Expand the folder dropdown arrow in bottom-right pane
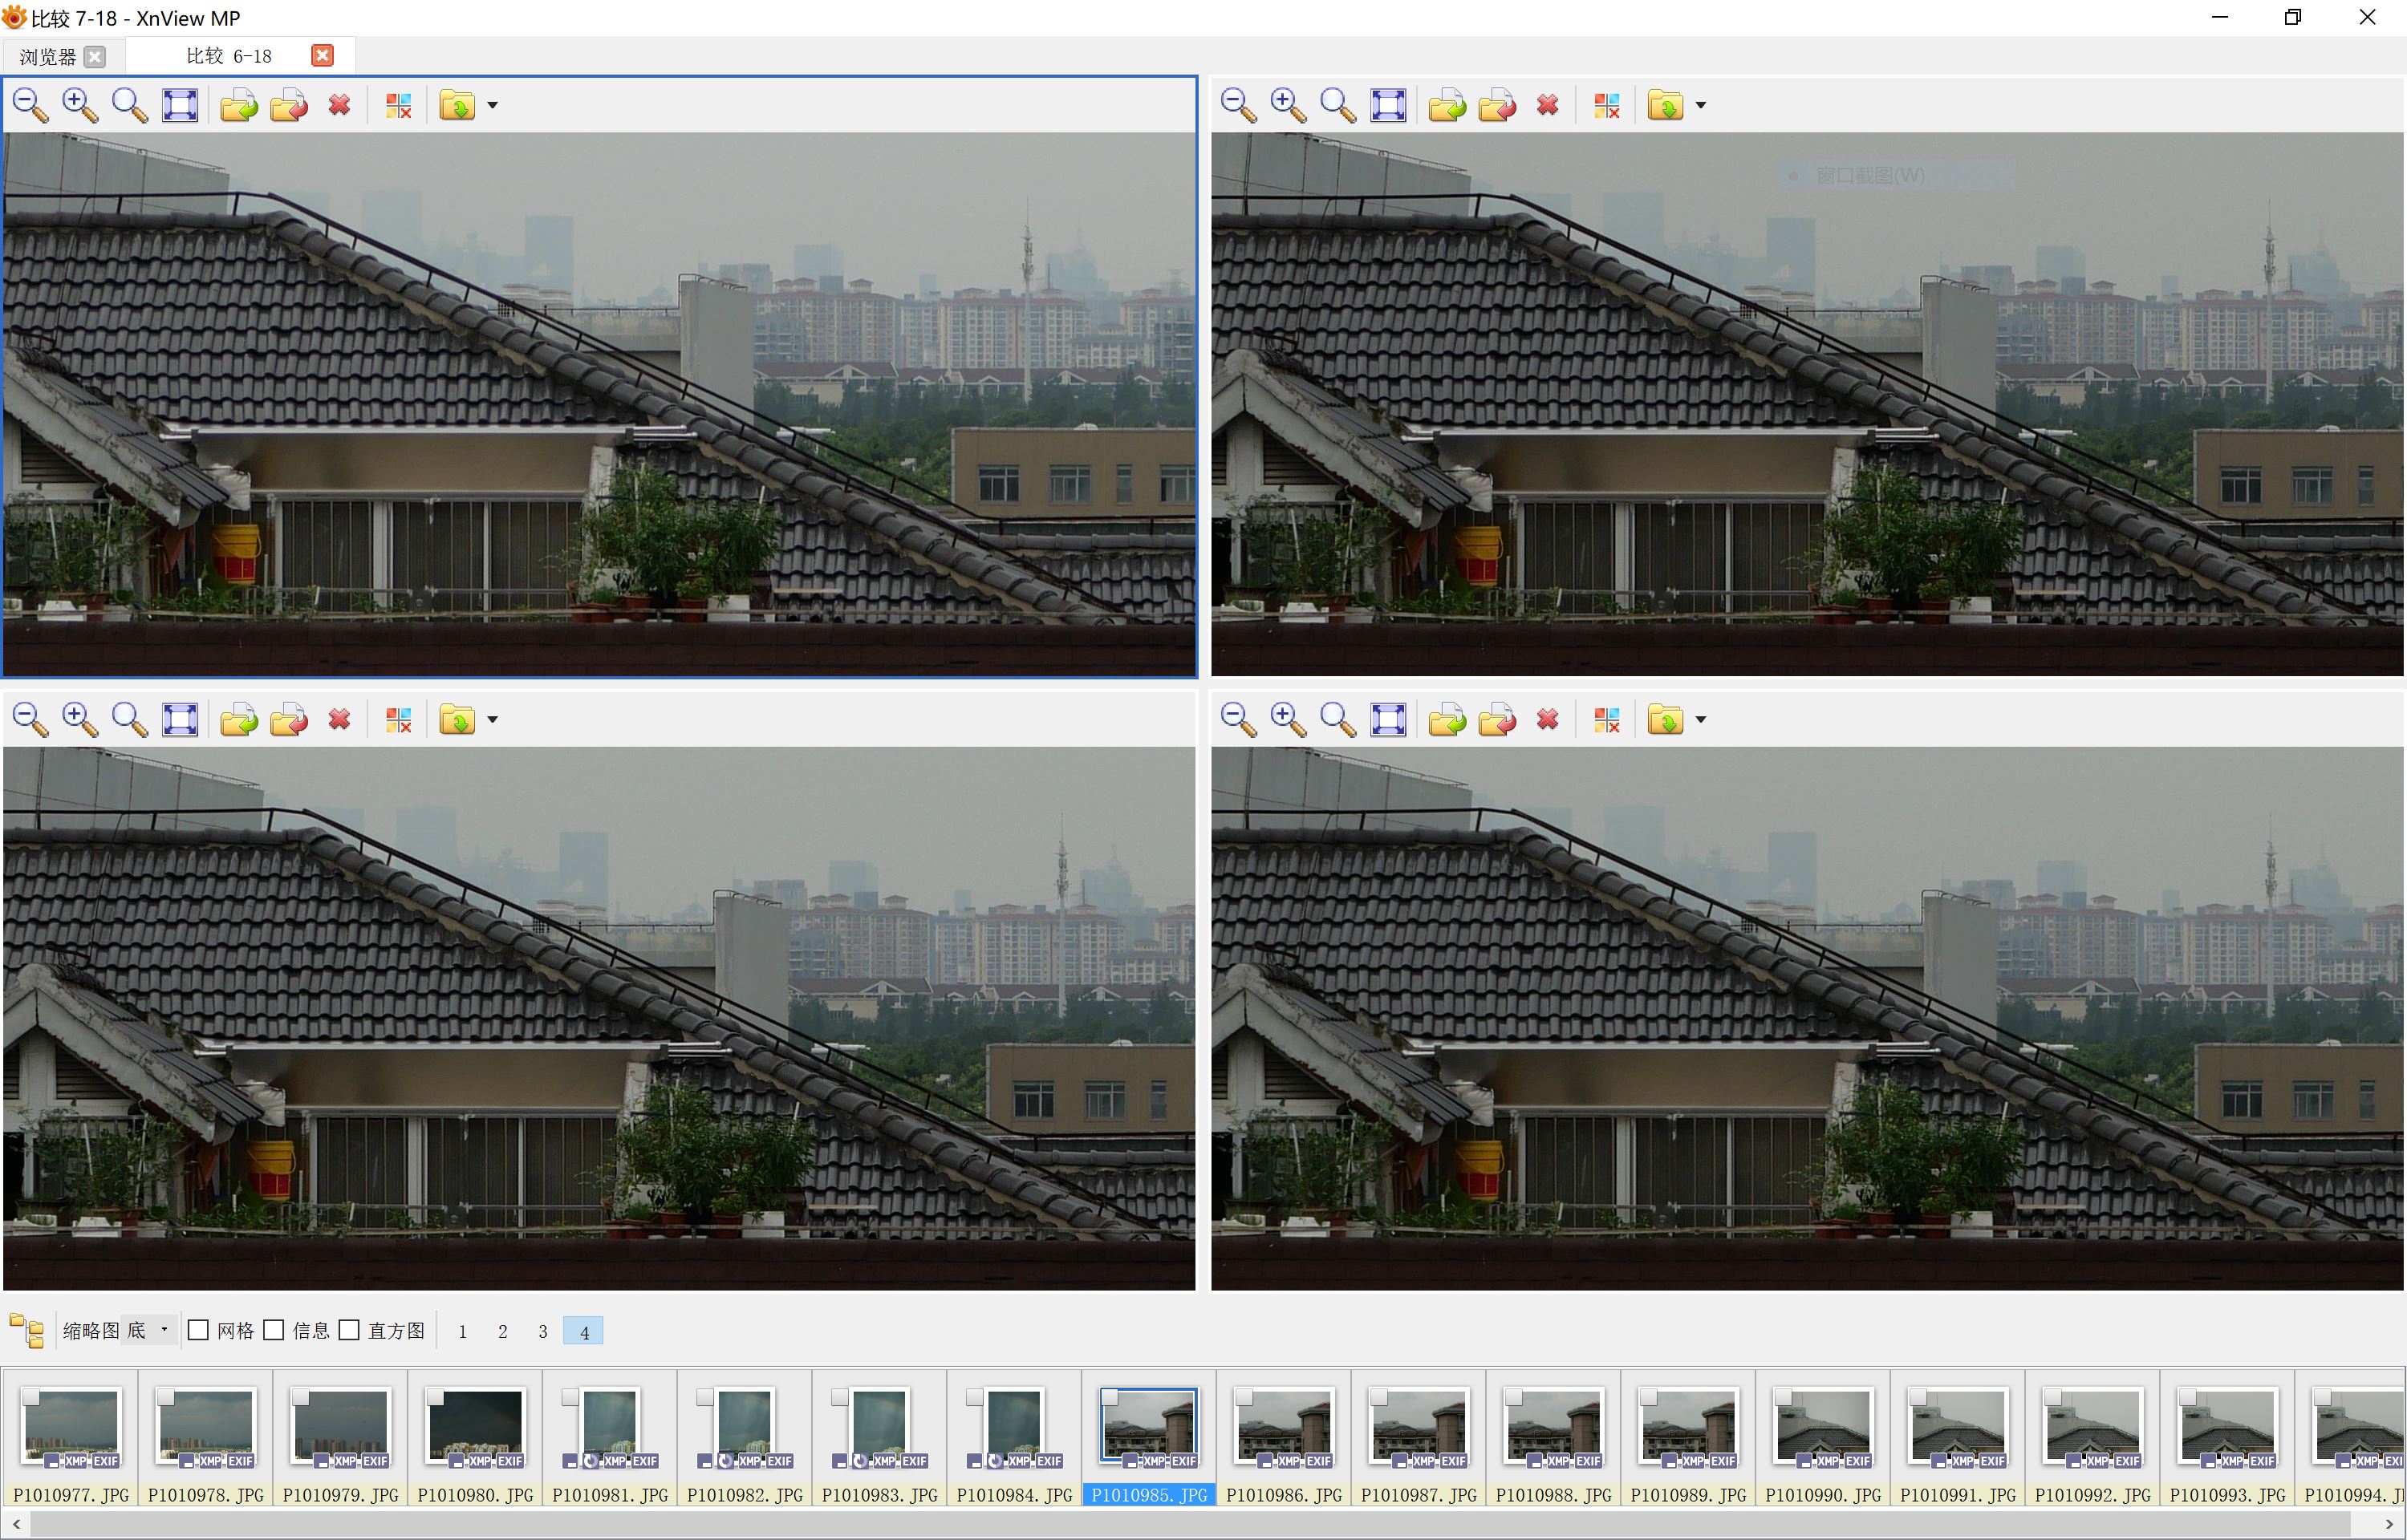The image size is (2407, 1540). (1700, 719)
